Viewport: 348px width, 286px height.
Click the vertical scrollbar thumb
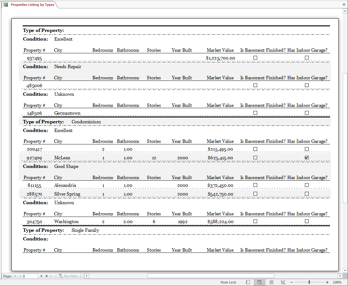(x=345, y=138)
